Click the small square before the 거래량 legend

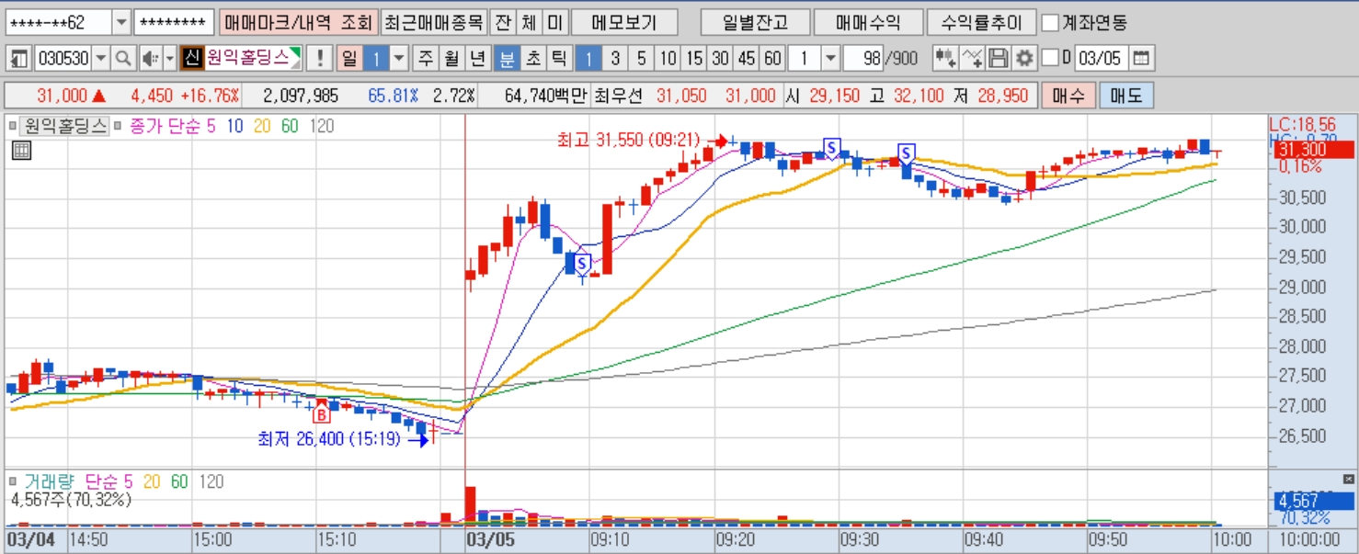tap(13, 481)
